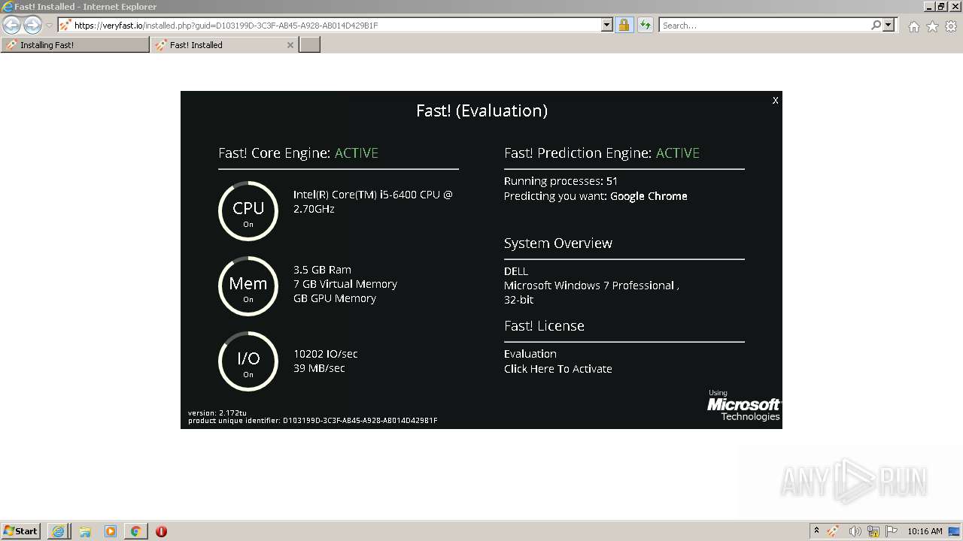
Task: Open Favorites star icon
Action: [932, 26]
